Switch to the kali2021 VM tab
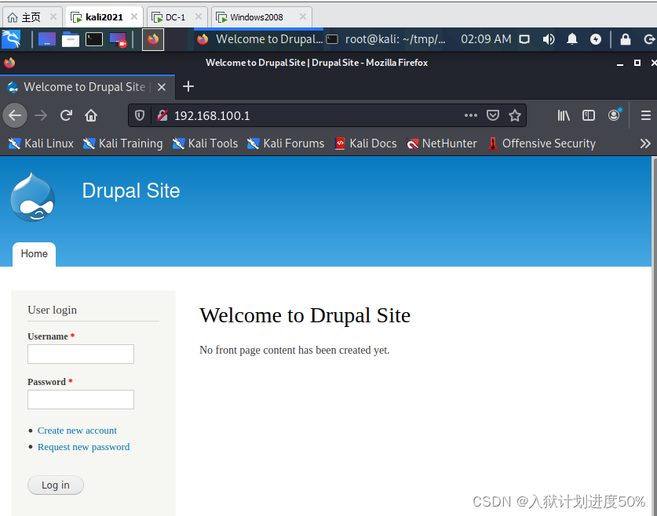 (104, 17)
